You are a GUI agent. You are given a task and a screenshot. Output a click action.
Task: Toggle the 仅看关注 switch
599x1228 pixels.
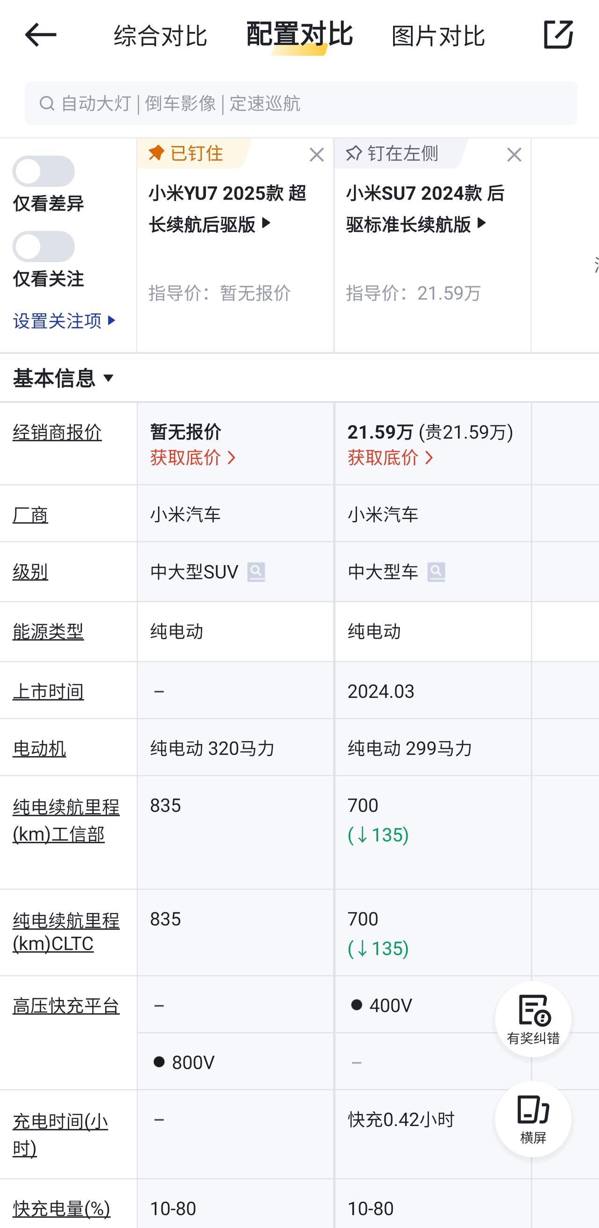[44, 246]
